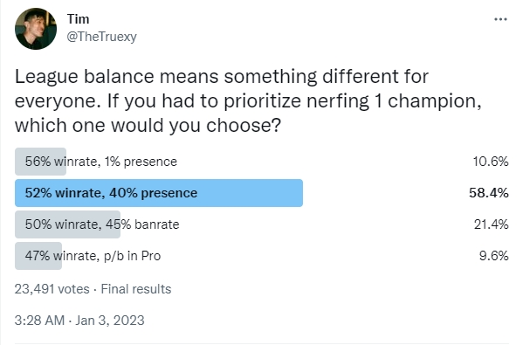Open the three-dot more options menu
The image size is (523, 345).
[x=500, y=19]
